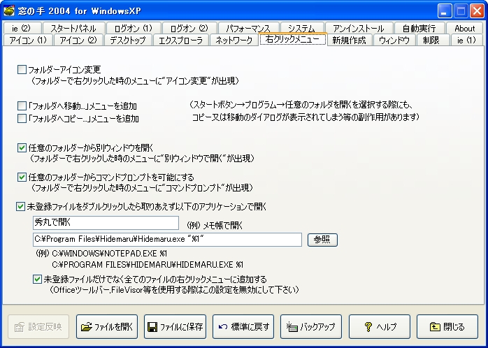488x348 pixels.
Task: Click the example path C:¥PROGRAM FILES¥HIDEMARU¥HIDEMARU.EXE %1
Action: point(148,265)
